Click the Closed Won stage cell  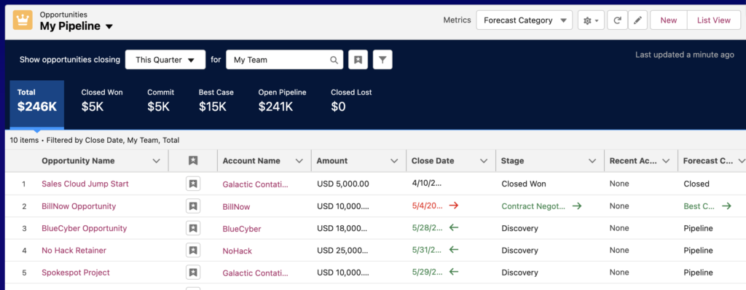click(x=523, y=184)
